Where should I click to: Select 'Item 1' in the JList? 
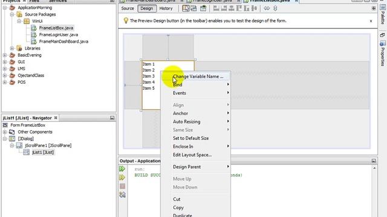point(149,64)
